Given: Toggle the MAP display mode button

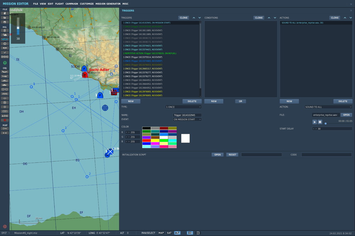Looking at the screenshot, I should click(161, 233).
